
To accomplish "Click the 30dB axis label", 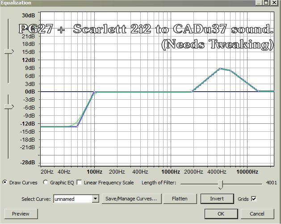I will [x=29, y=16].
